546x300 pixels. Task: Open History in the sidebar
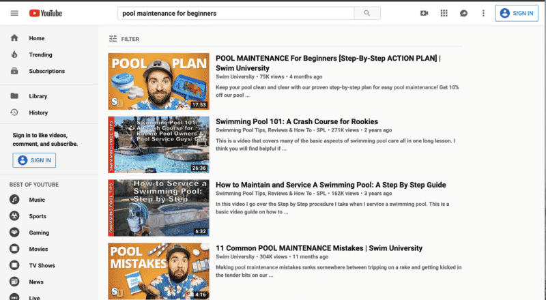38,112
